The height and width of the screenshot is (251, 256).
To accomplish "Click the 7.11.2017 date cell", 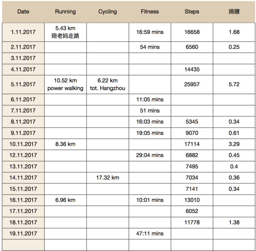I will click(x=23, y=110).
